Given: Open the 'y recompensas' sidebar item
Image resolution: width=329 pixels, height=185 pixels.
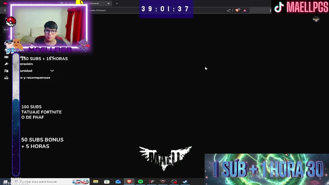Looking at the screenshot, I should [x=35, y=78].
